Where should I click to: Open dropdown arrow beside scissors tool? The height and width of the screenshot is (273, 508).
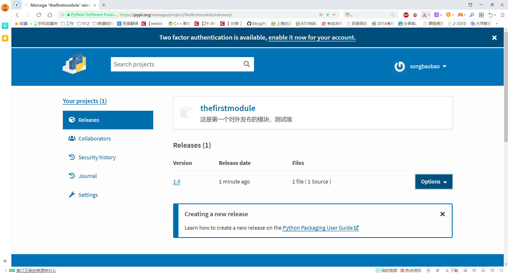[x=429, y=15]
